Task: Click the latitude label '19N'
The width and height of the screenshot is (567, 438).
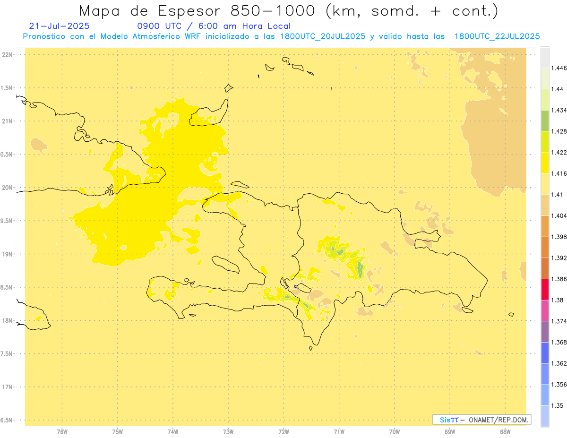Action: point(7,254)
